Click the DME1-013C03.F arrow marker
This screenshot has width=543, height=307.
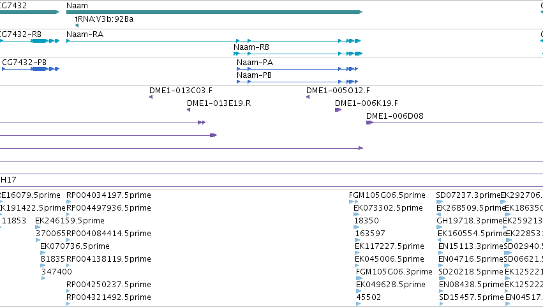pyautogui.click(x=151, y=97)
